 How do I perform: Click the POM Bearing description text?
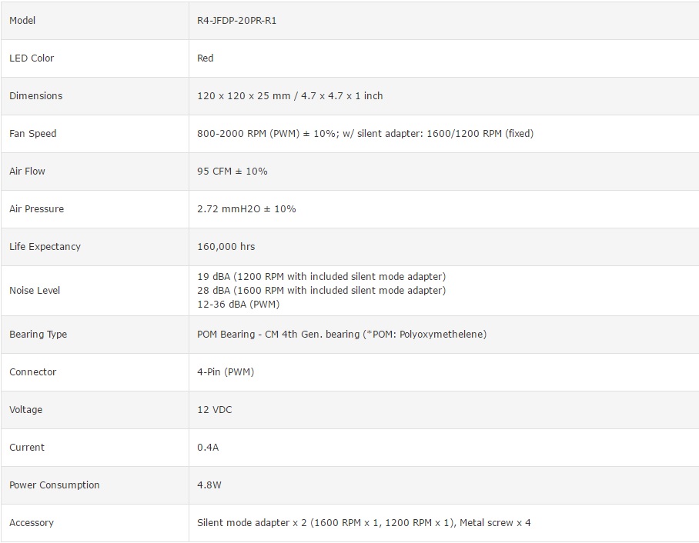pyautogui.click(x=342, y=335)
